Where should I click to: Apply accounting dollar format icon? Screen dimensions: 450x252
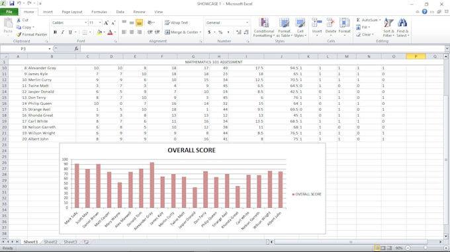tap(209, 32)
